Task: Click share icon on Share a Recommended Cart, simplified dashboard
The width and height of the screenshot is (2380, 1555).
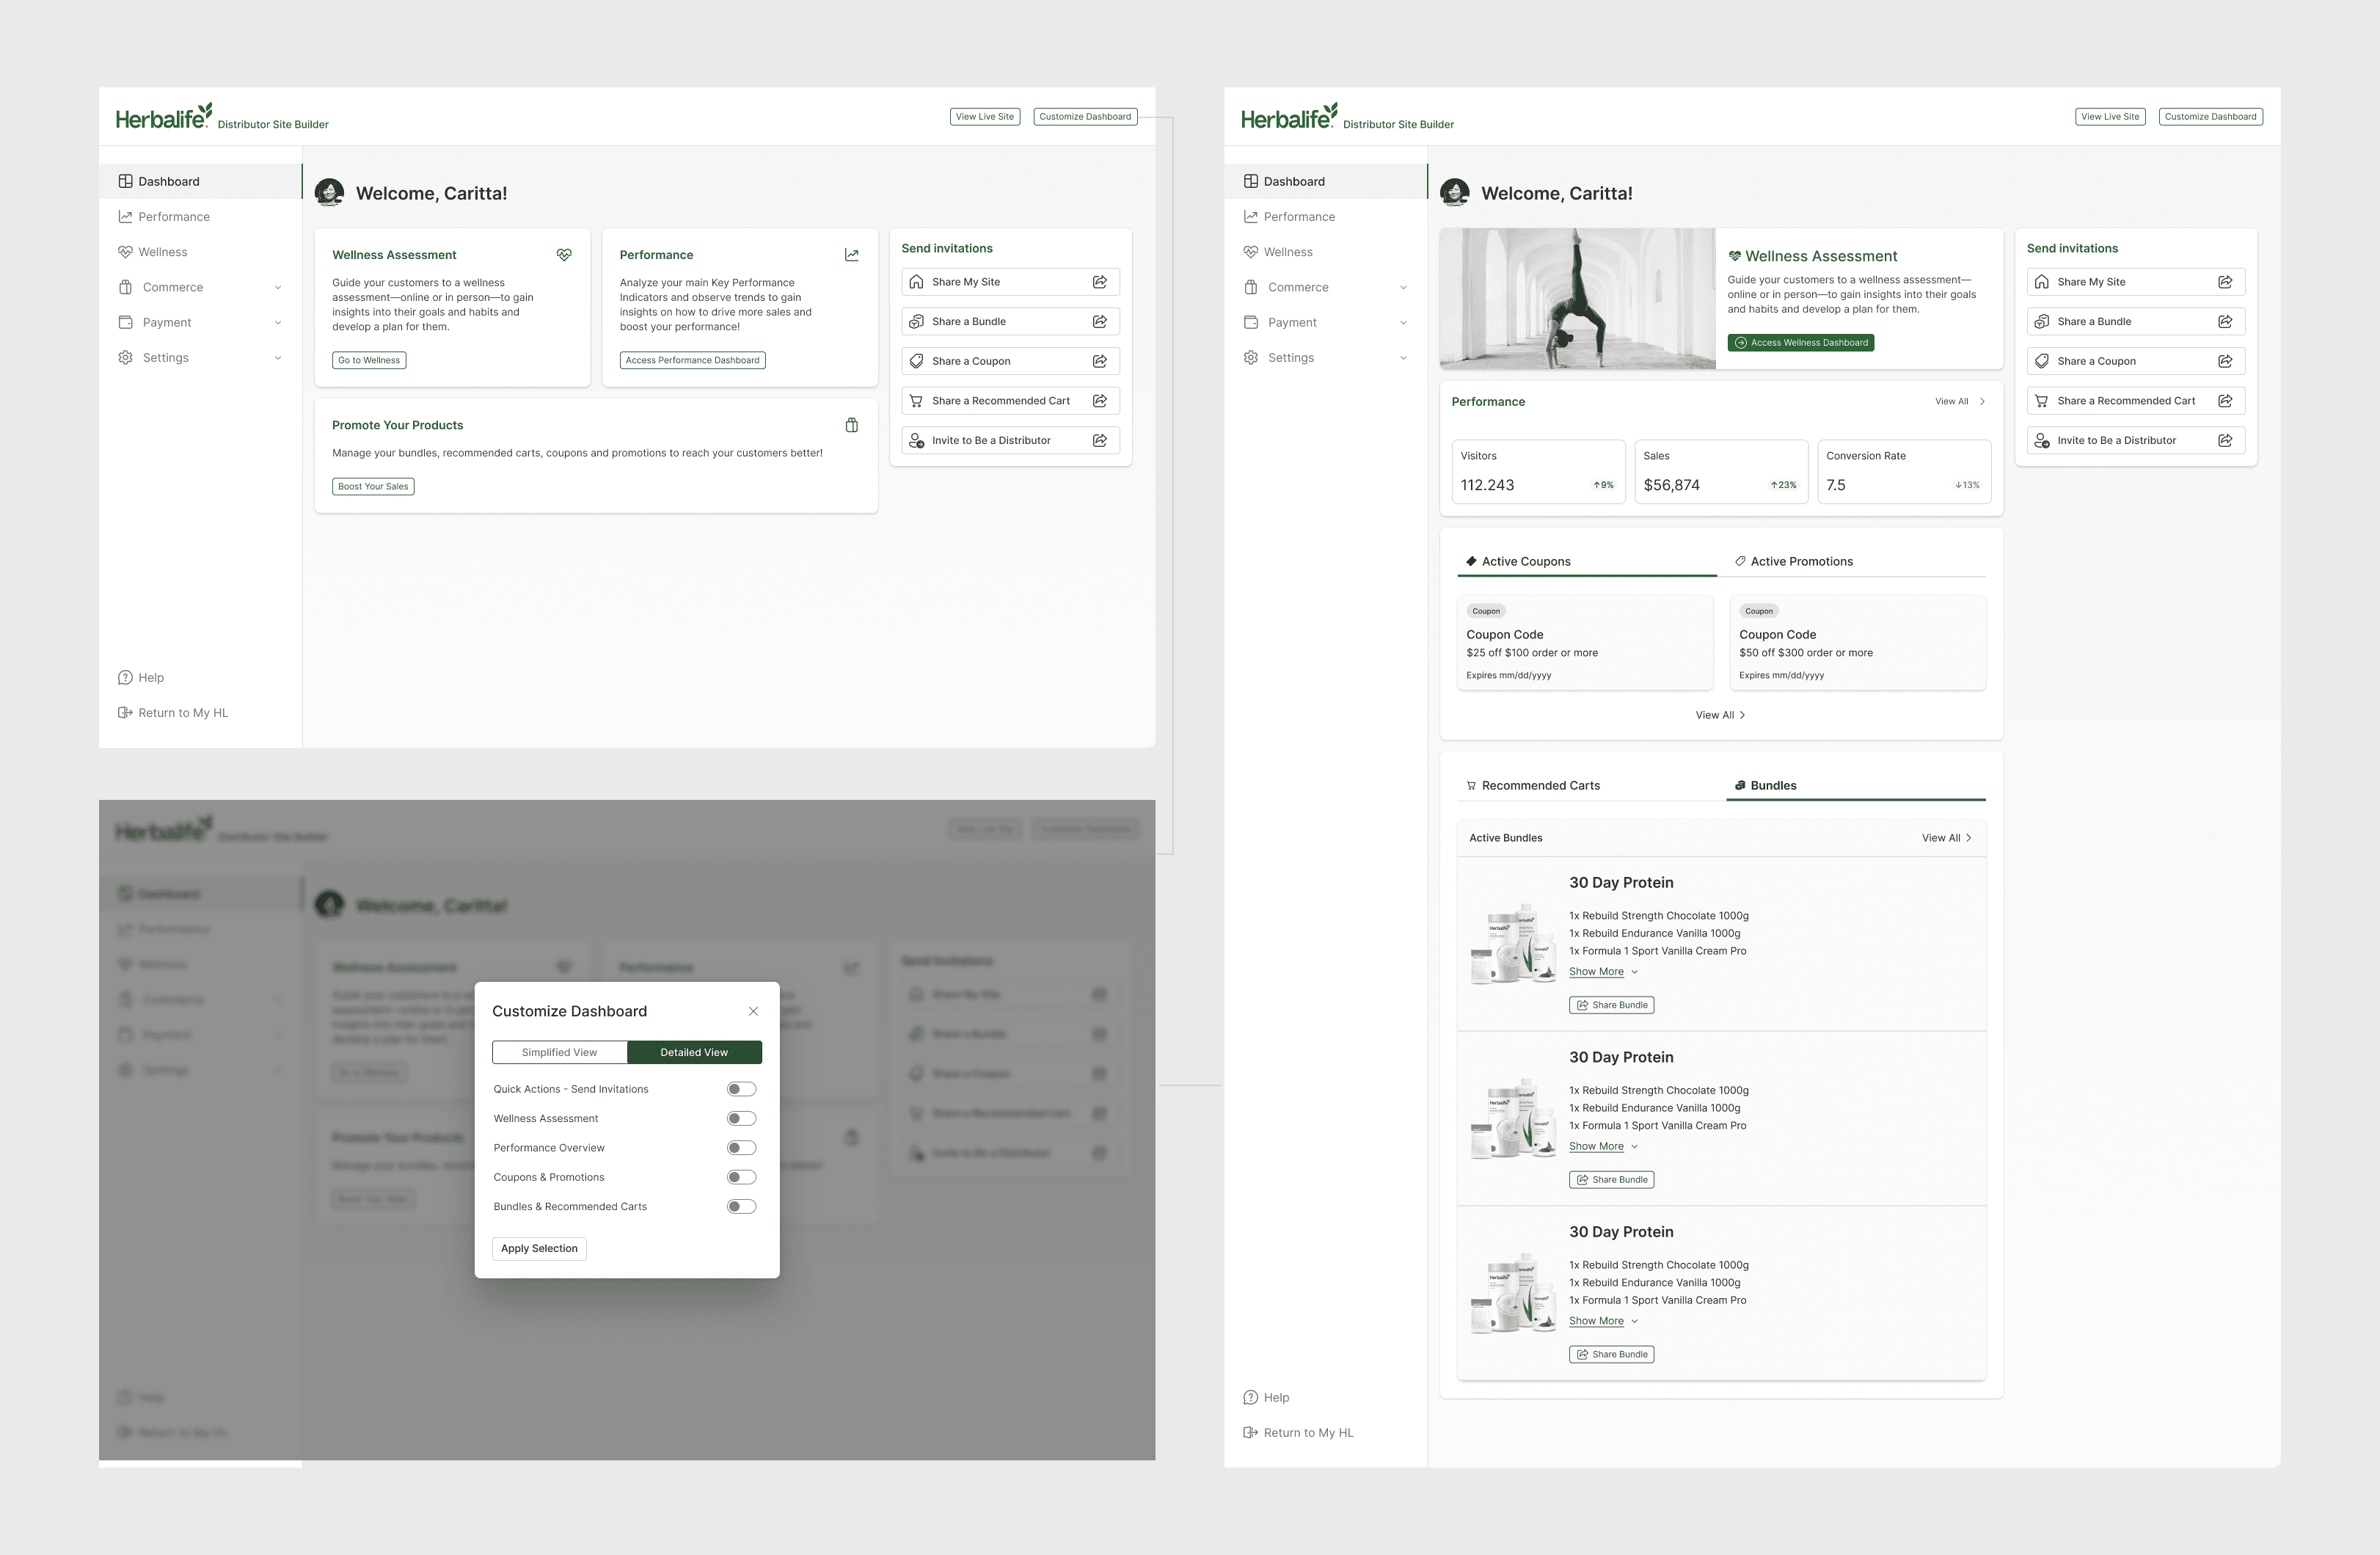Action: click(x=1099, y=401)
